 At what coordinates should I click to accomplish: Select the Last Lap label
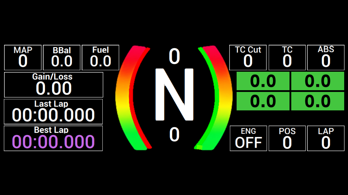tap(51, 104)
